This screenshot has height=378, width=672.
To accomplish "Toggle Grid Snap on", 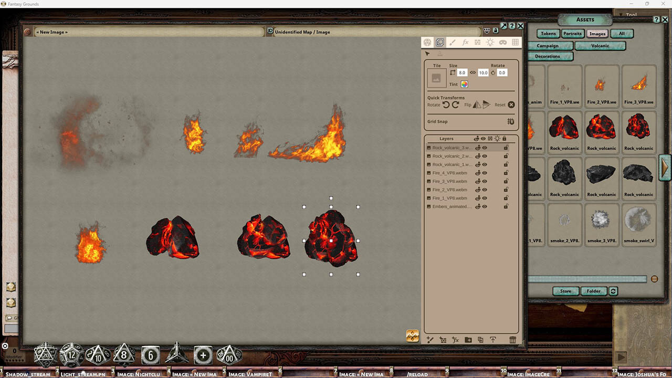I will pos(510,121).
